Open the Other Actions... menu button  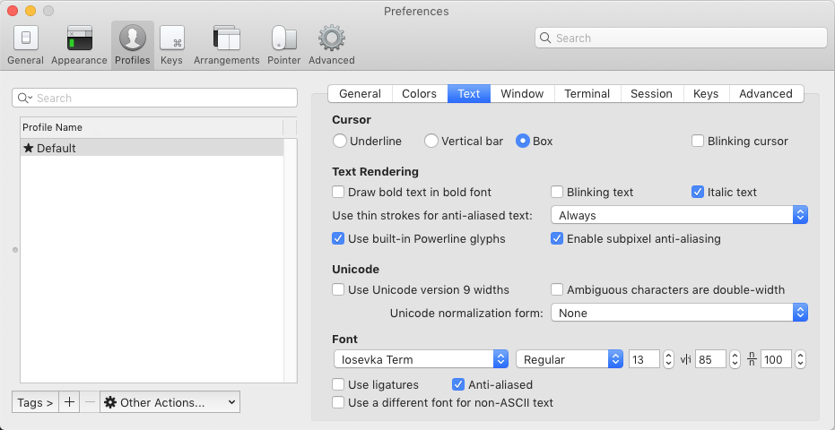coord(170,402)
